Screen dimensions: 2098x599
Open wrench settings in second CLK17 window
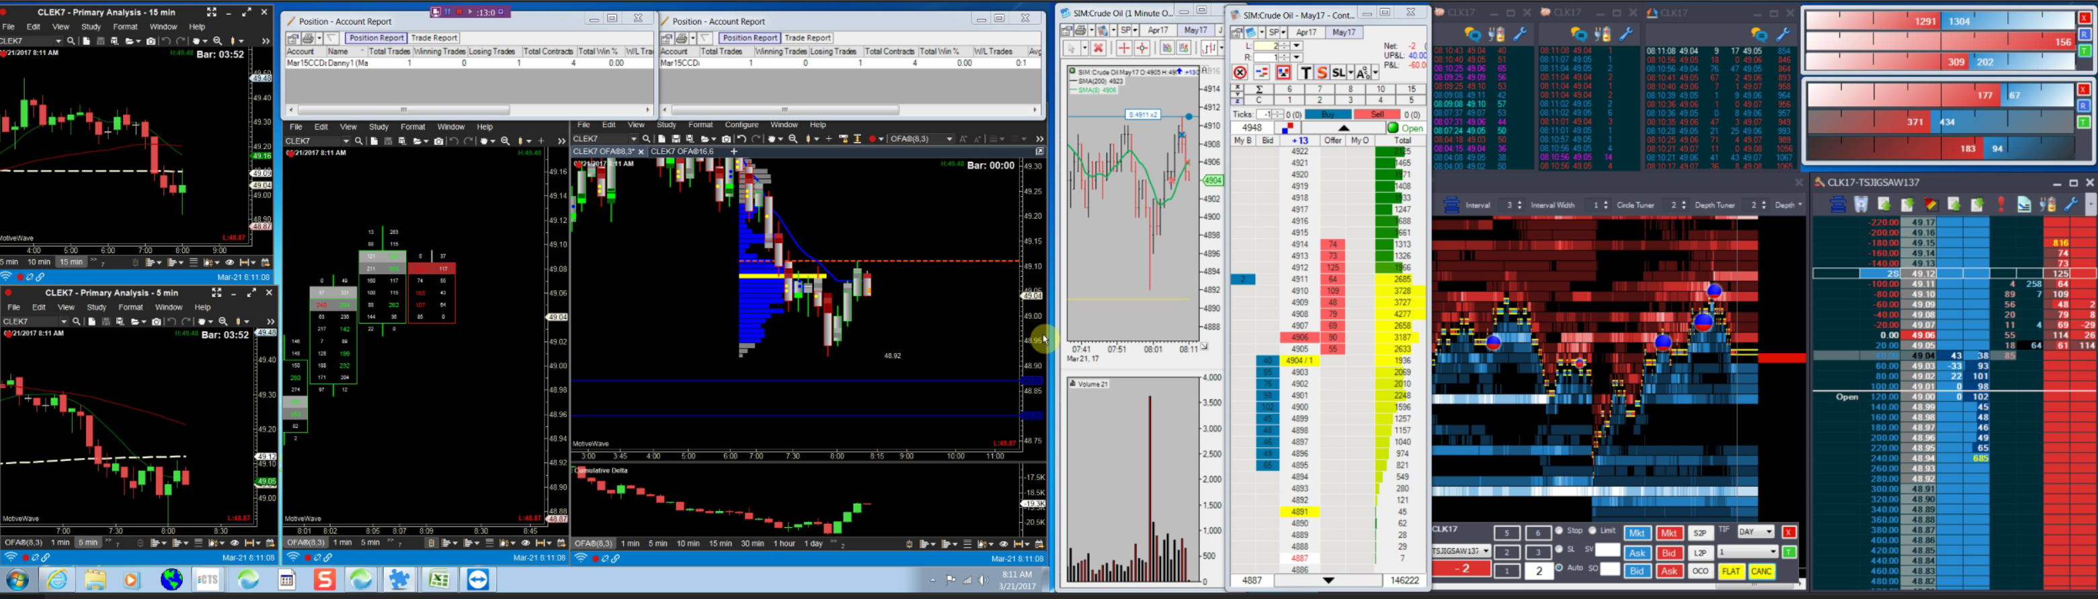coord(1625,34)
